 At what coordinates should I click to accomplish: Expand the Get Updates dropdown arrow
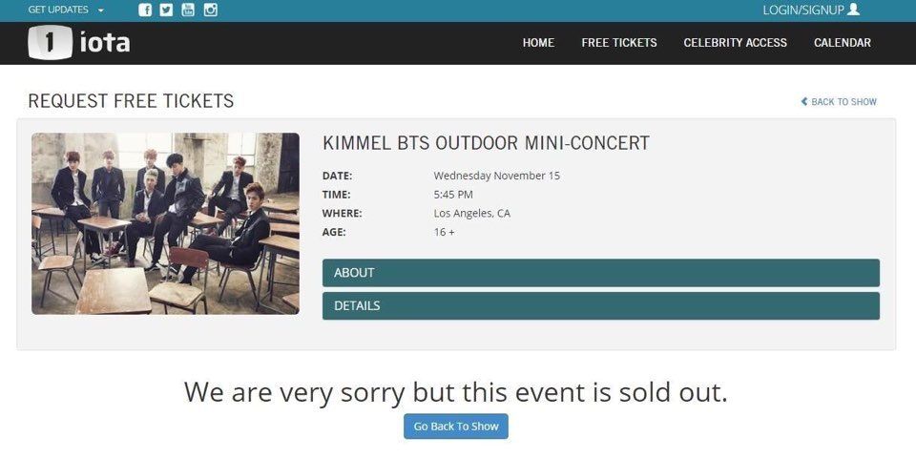click(101, 10)
